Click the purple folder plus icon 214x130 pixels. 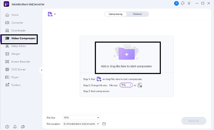(x=126, y=54)
